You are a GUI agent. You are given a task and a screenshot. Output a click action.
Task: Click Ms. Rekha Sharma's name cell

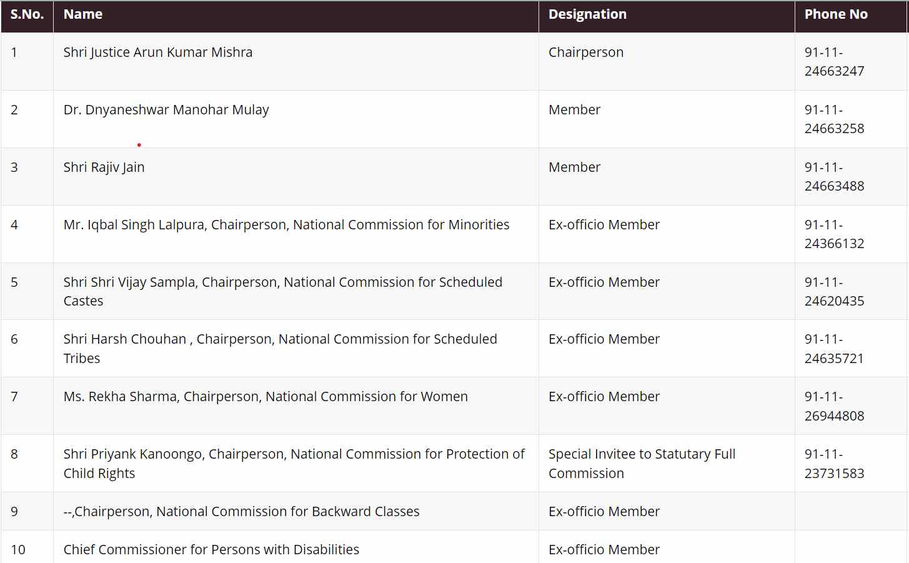(x=266, y=397)
